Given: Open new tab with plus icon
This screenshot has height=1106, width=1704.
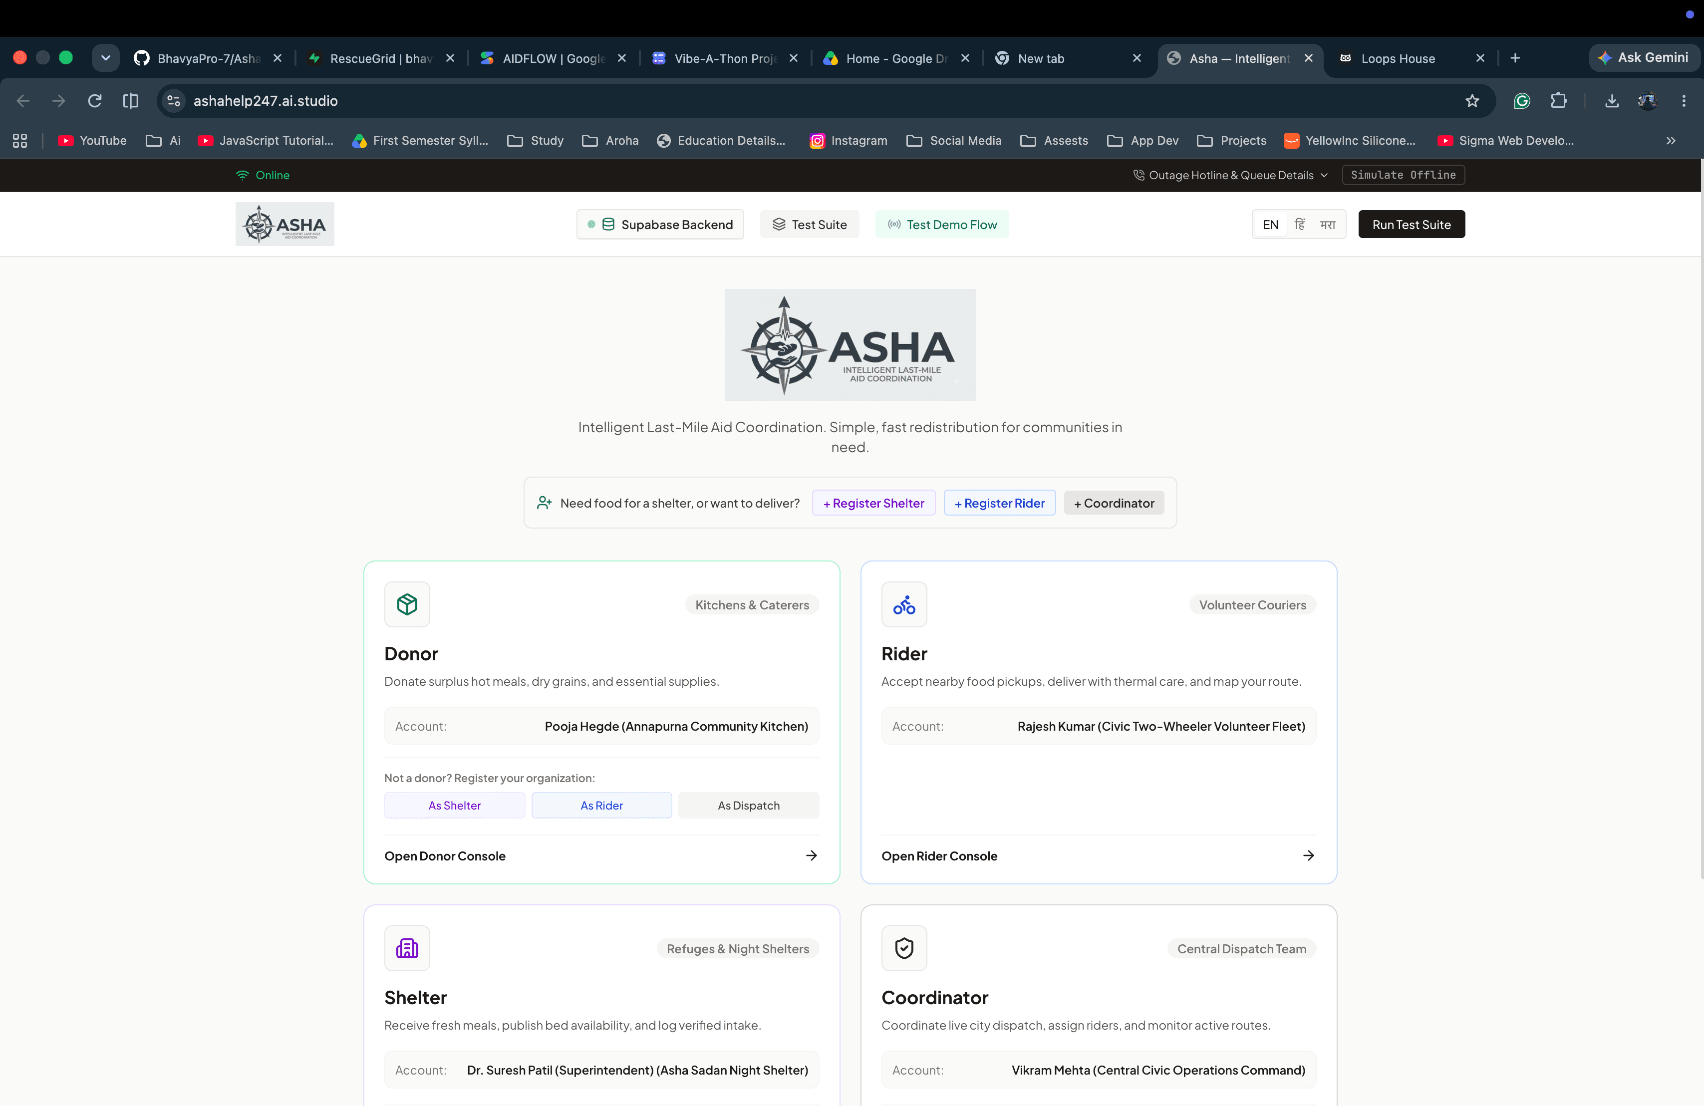Looking at the screenshot, I should tap(1515, 58).
